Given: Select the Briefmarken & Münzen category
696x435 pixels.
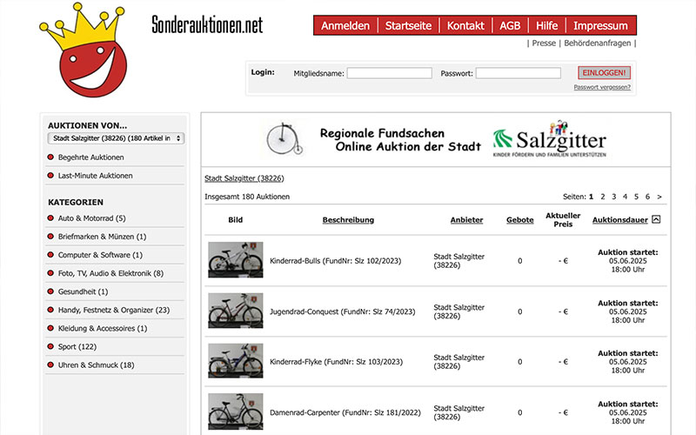Looking at the screenshot, I should tap(102, 237).
